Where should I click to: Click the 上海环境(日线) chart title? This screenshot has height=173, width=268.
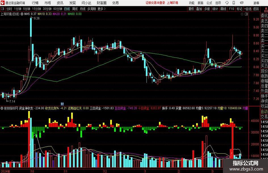(10, 14)
